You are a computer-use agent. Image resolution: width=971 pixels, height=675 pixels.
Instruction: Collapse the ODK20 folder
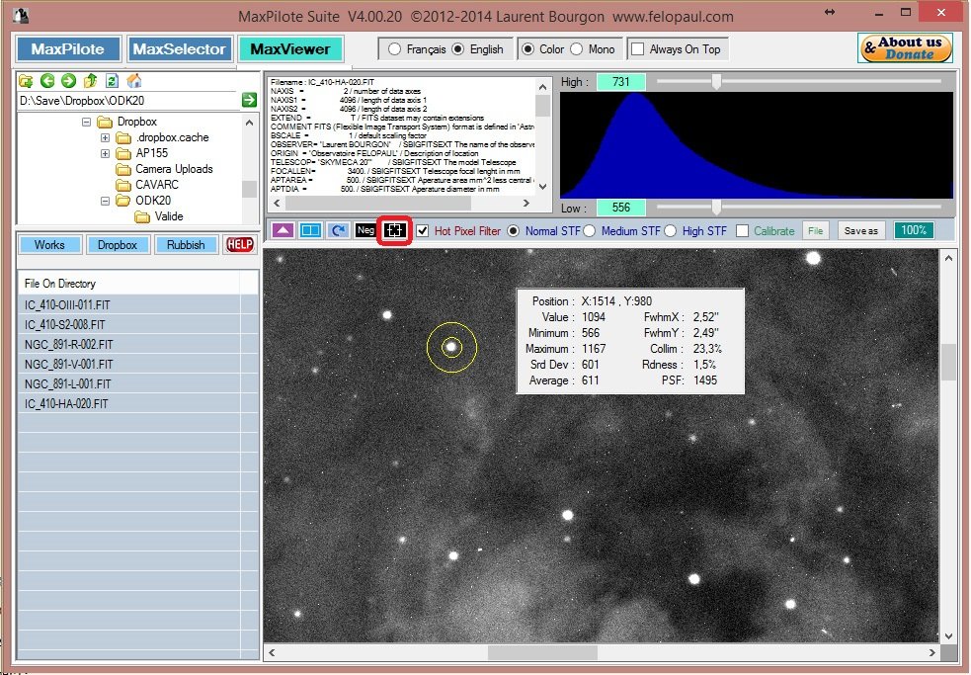tap(105, 201)
